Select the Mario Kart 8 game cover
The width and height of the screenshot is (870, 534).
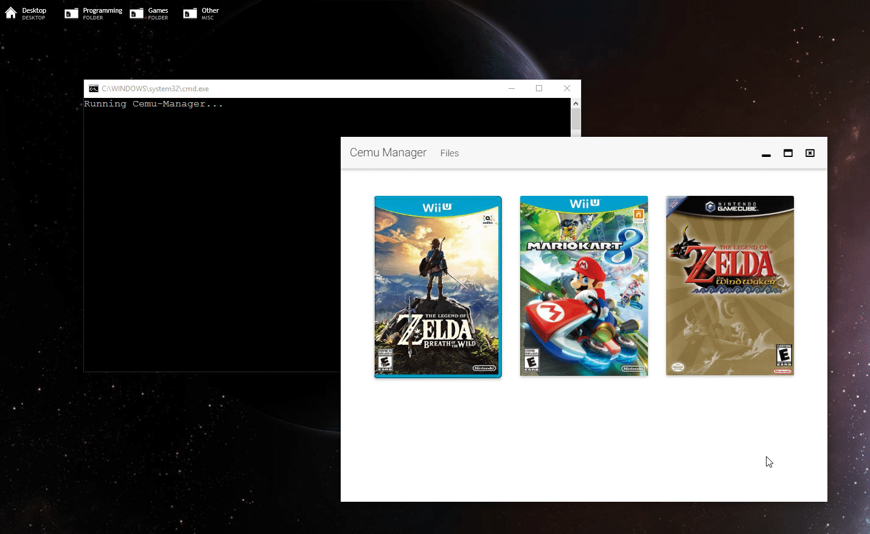click(x=584, y=286)
